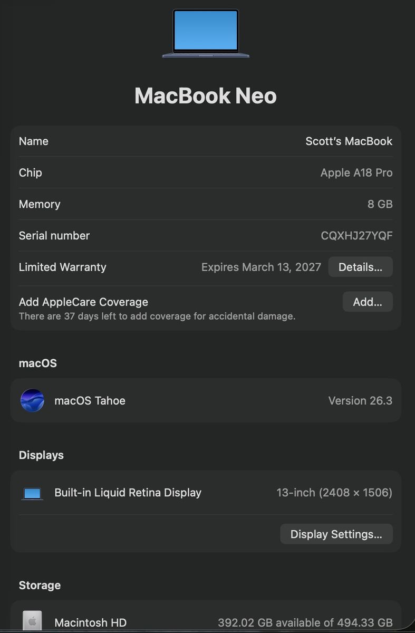Click the Apple A18 Pro chip value

click(x=356, y=173)
